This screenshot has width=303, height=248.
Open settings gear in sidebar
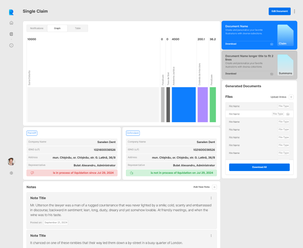pos(11,173)
